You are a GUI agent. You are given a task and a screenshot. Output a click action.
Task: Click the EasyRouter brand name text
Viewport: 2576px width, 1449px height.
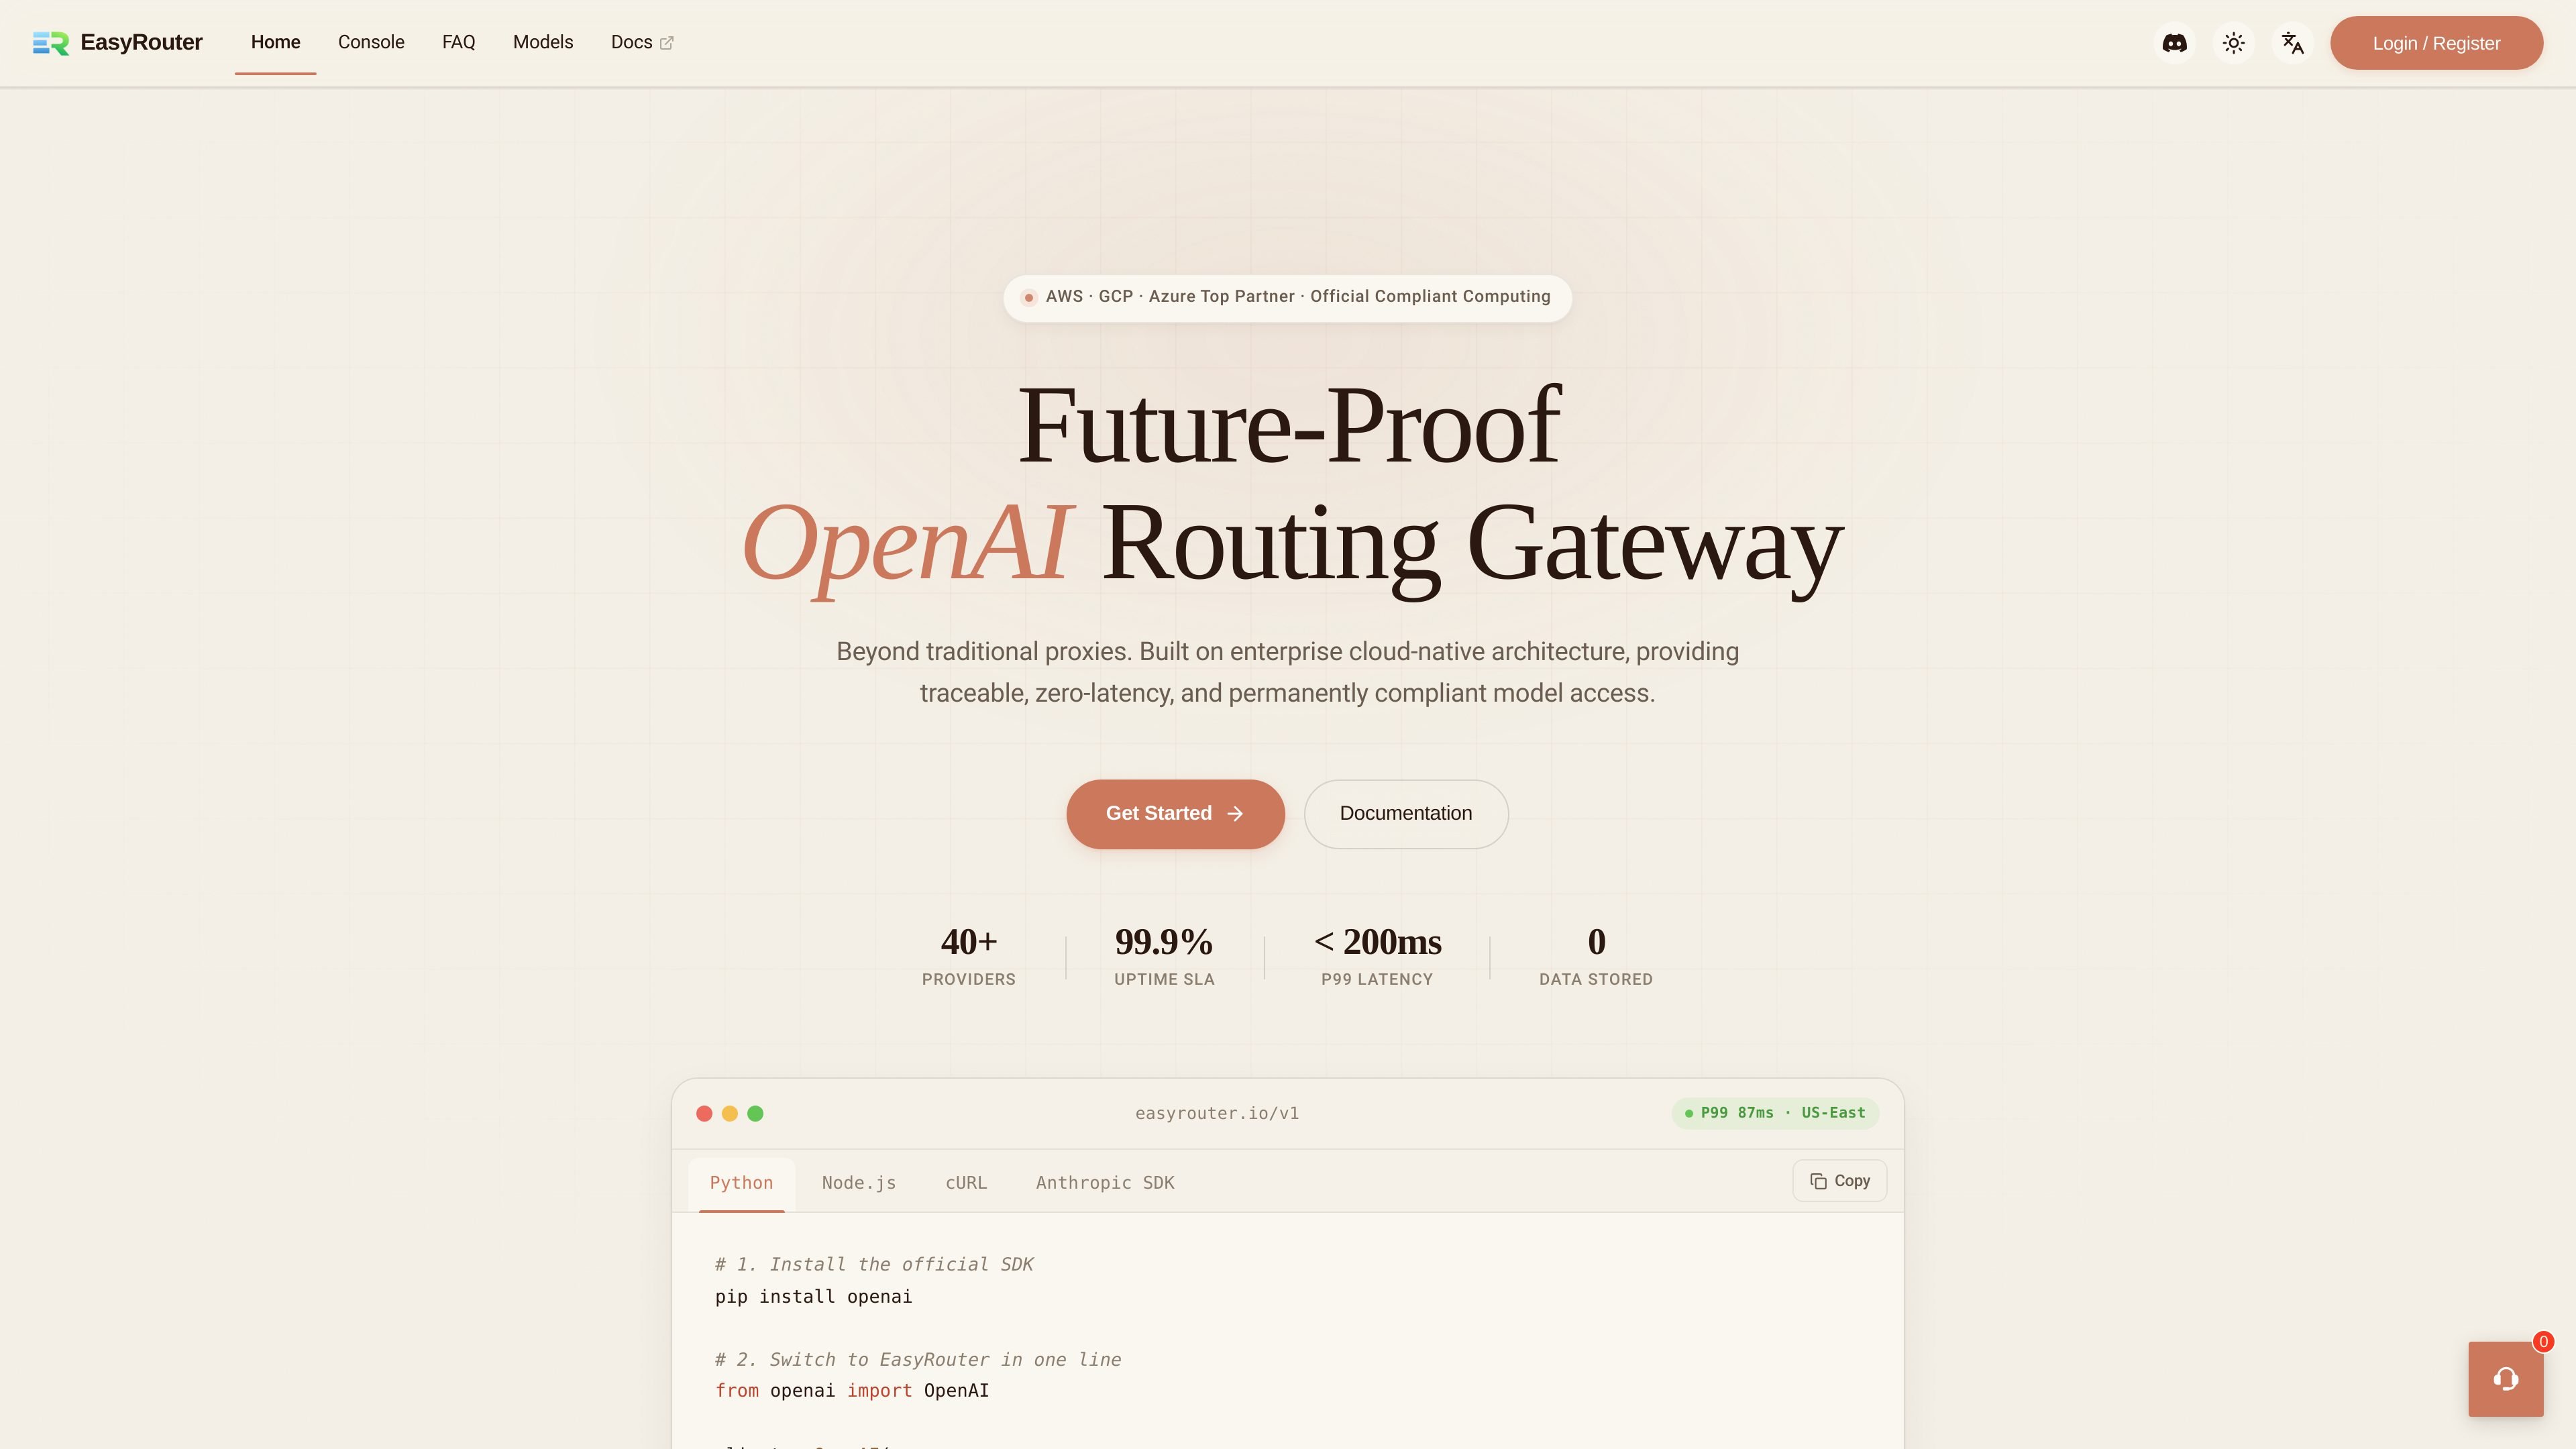[x=141, y=42]
